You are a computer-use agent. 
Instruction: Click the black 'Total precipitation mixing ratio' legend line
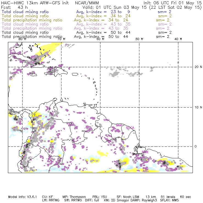32,37
